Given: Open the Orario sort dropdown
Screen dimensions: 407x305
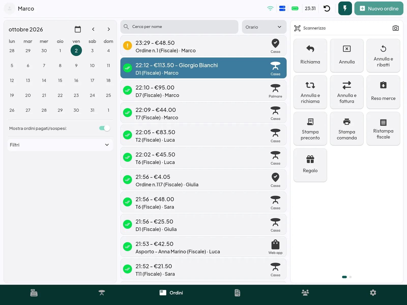Looking at the screenshot, I should 264,27.
